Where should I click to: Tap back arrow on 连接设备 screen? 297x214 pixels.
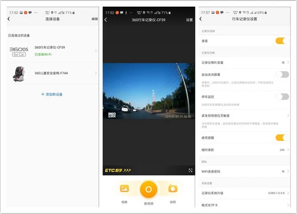point(8,19)
